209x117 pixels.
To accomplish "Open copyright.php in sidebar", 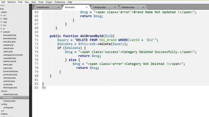I will [x=9, y=58].
